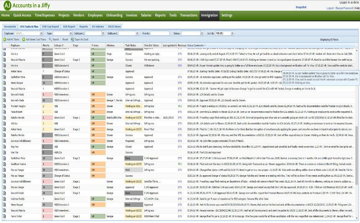Click the Add Green Card Tasks plus icon

tap(24, 39)
